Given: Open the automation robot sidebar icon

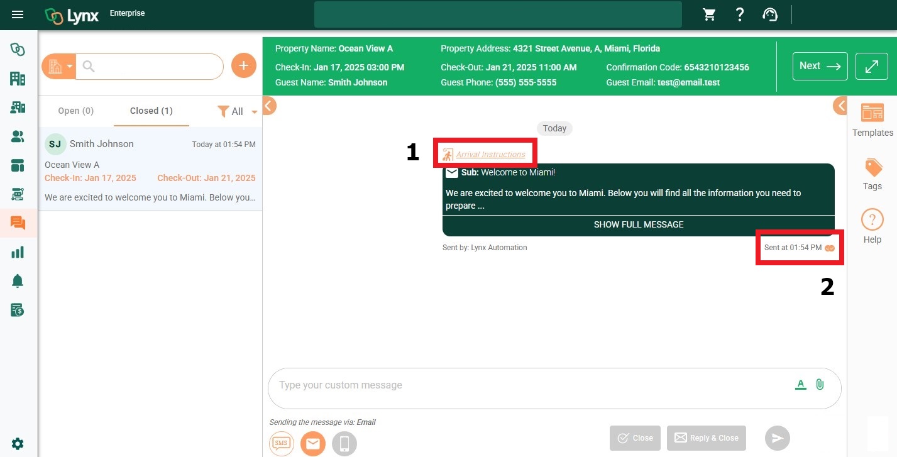Looking at the screenshot, I should click(x=18, y=194).
